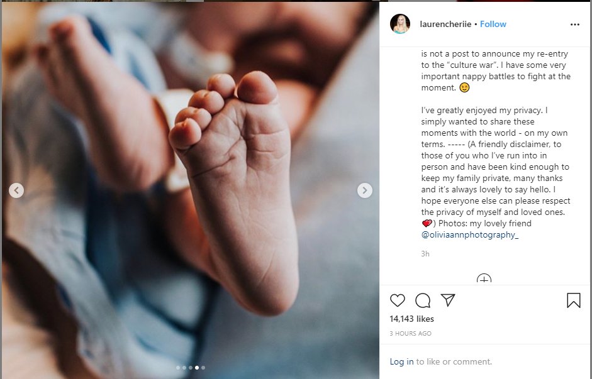Open the three-dot more options menu
The height and width of the screenshot is (379, 592).
[x=574, y=25]
